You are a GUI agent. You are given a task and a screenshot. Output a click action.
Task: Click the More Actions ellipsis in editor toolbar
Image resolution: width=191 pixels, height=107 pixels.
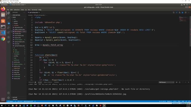pyautogui.click(x=189, y=12)
